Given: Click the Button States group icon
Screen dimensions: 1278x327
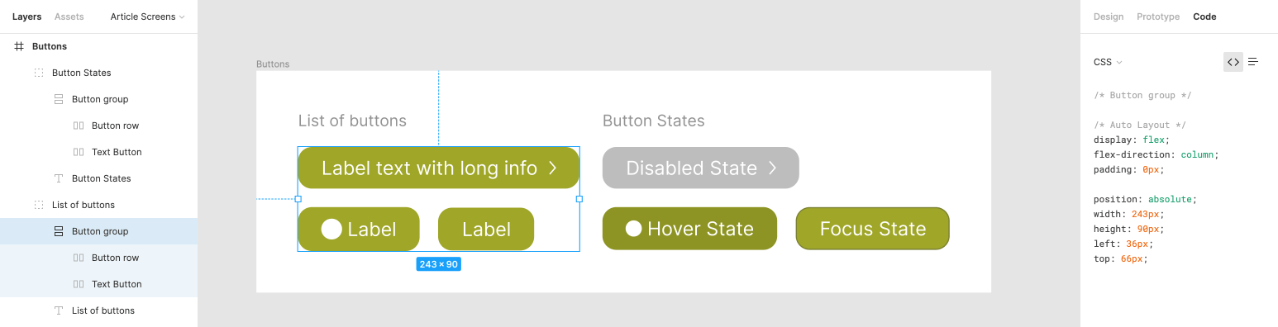Looking at the screenshot, I should coord(39,73).
